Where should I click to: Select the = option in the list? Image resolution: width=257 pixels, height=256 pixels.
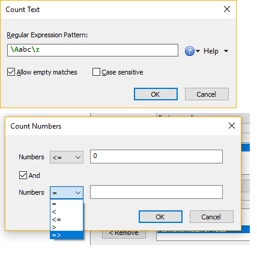(x=67, y=204)
